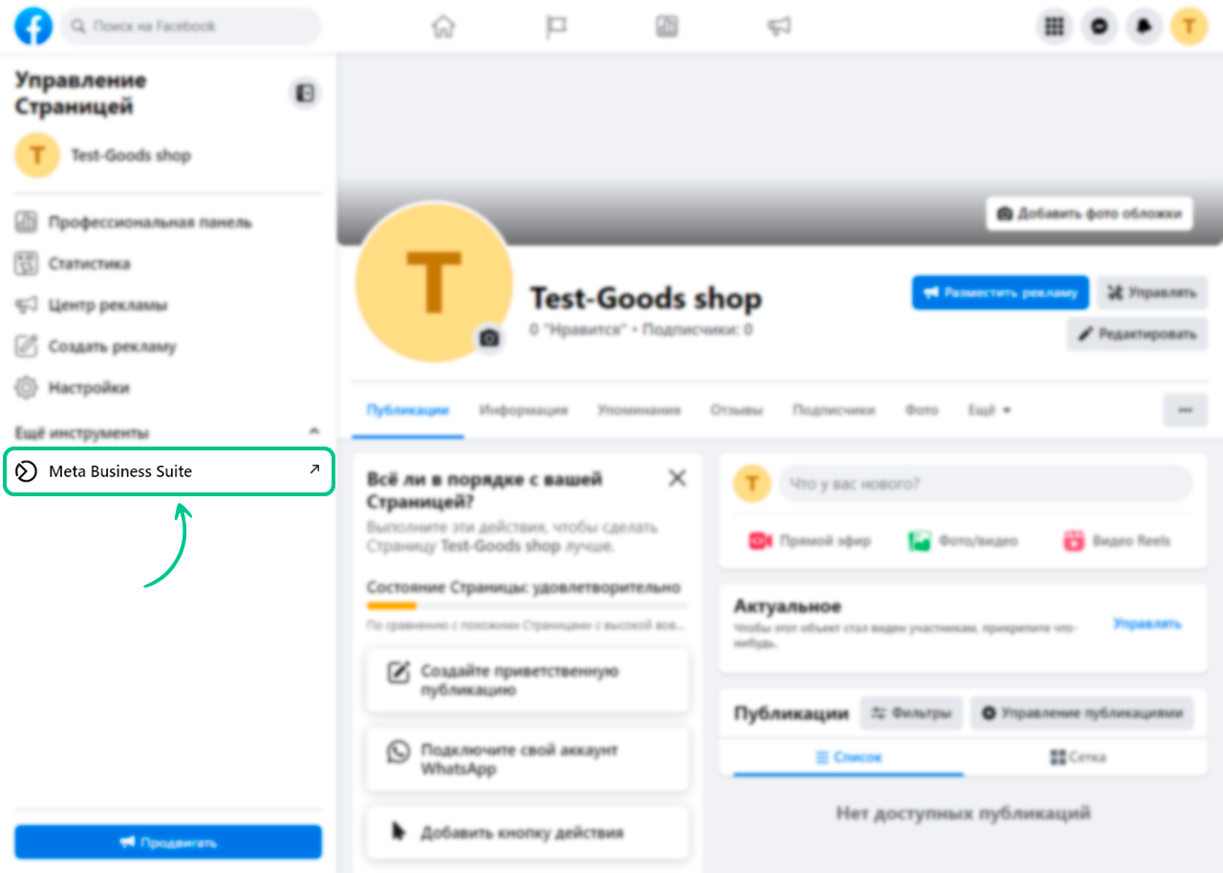Open Meta Business Suite link

coord(169,471)
